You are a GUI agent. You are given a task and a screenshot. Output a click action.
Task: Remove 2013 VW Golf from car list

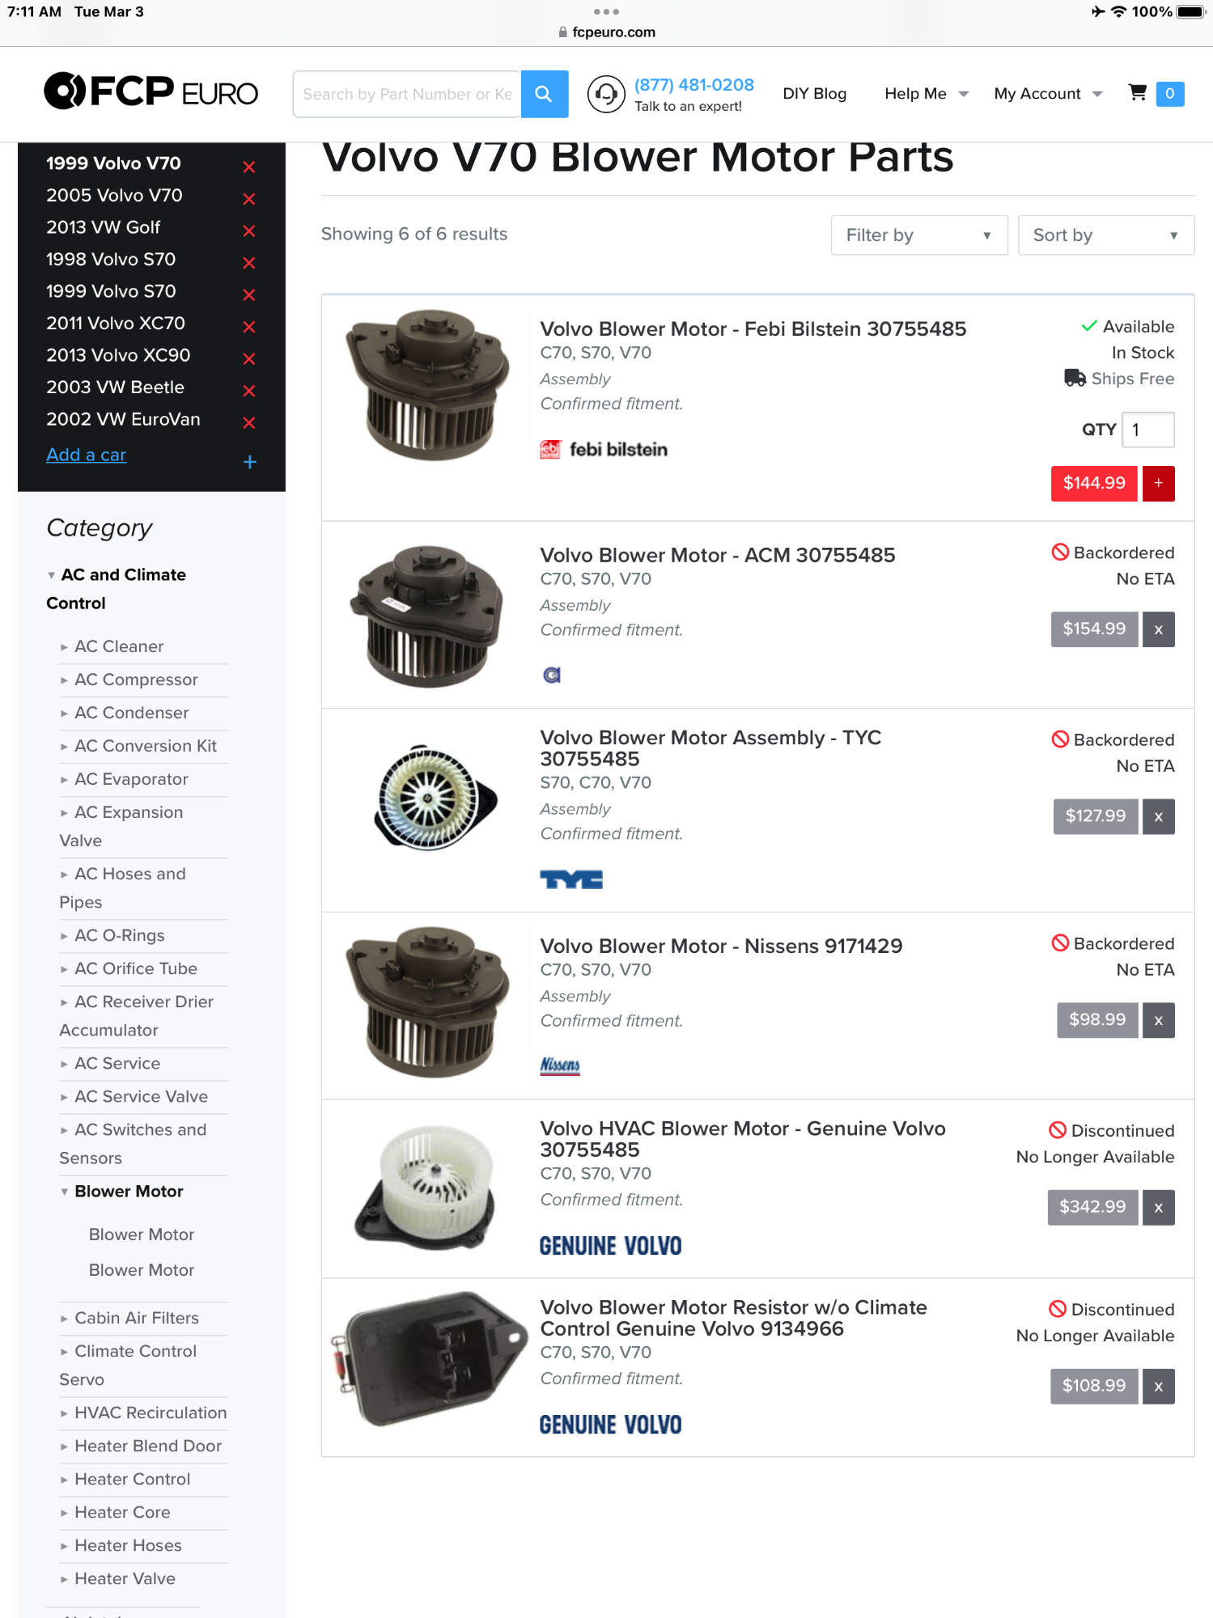[249, 231]
